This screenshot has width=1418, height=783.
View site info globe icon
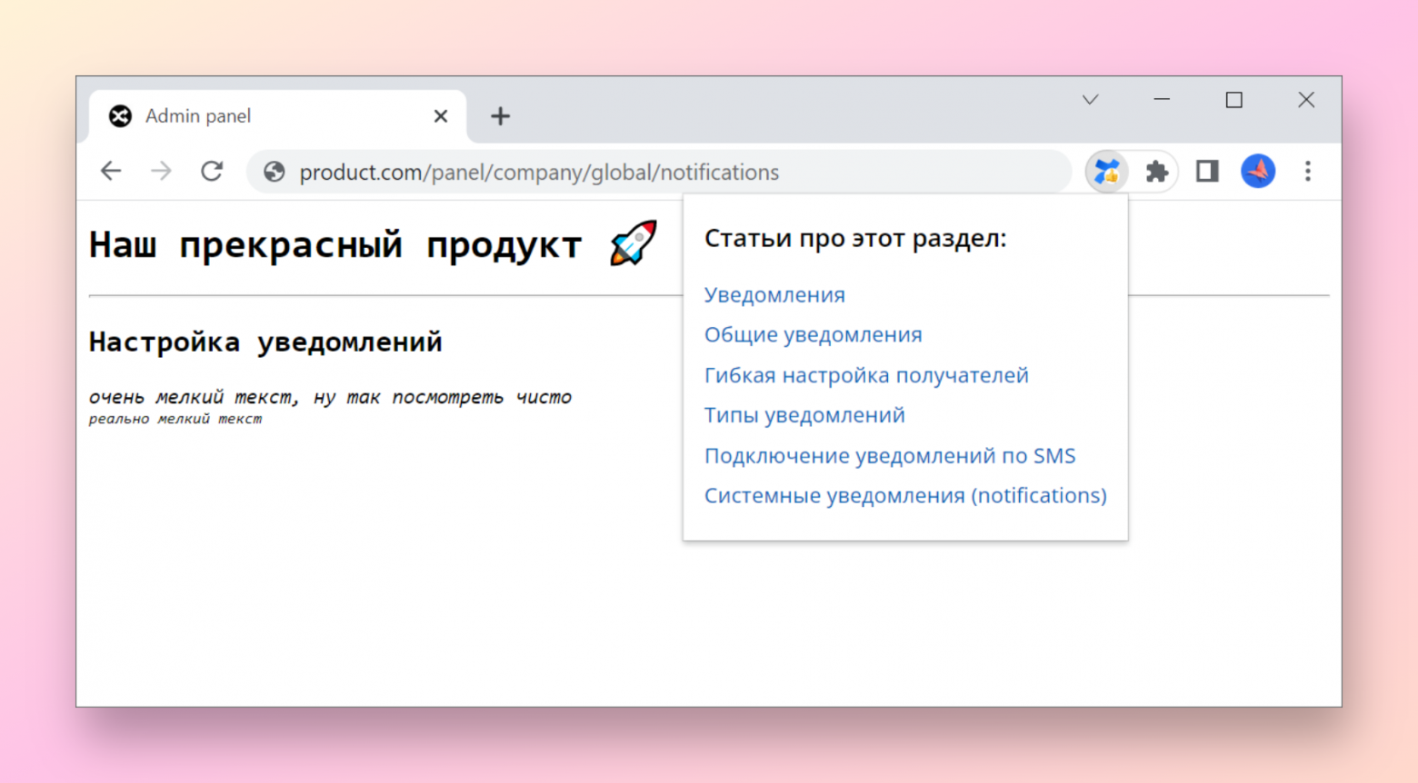click(x=274, y=172)
